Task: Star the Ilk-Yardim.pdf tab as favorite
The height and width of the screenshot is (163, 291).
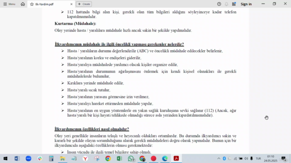Action: click(x=32, y=4)
